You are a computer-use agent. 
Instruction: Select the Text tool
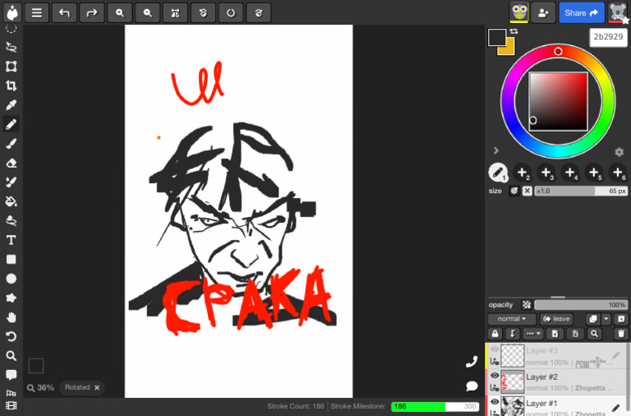pos(12,240)
